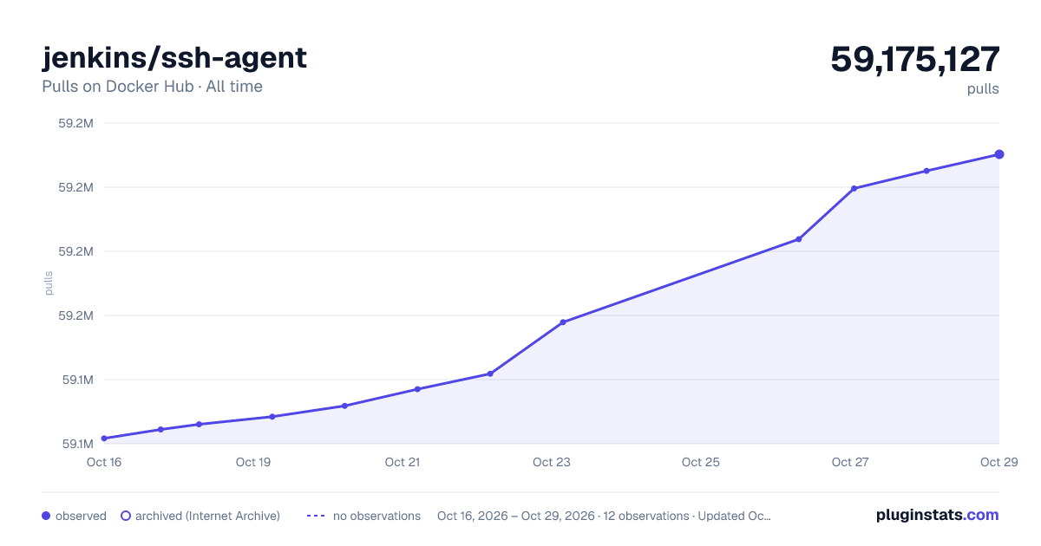
Task: Click the Oct 27 axis label
Action: (850, 462)
